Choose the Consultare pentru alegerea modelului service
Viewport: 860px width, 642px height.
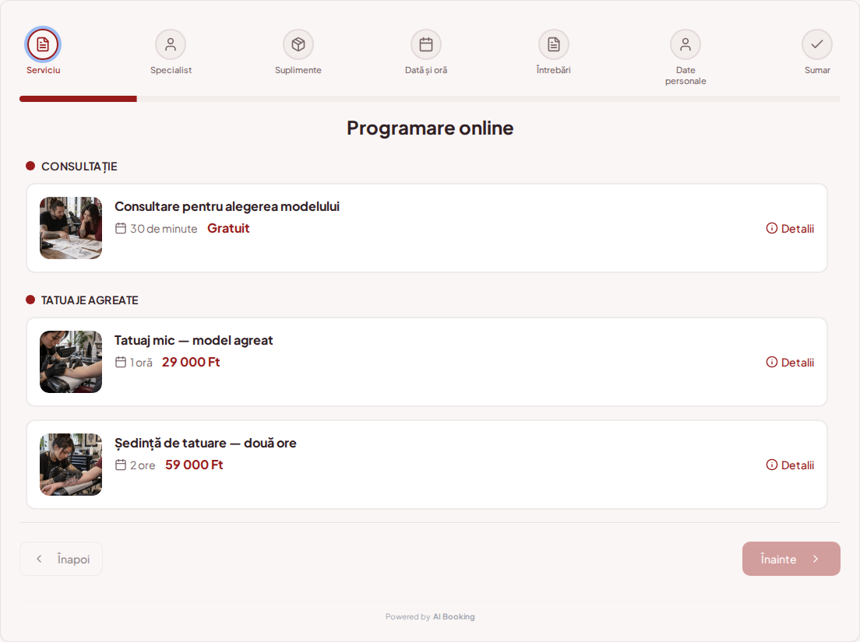tap(427, 228)
